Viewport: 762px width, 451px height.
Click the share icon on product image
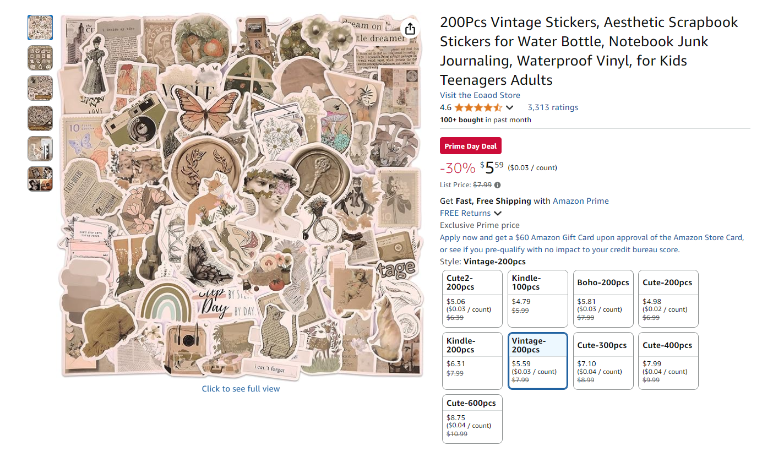(410, 29)
